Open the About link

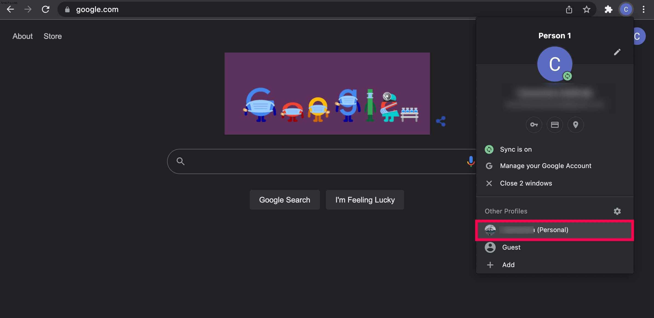point(22,36)
